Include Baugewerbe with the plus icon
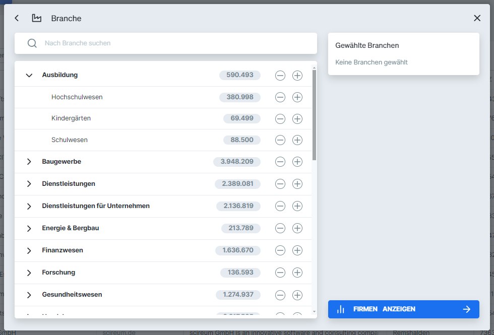Image resolution: width=494 pixels, height=335 pixels. 297,162
